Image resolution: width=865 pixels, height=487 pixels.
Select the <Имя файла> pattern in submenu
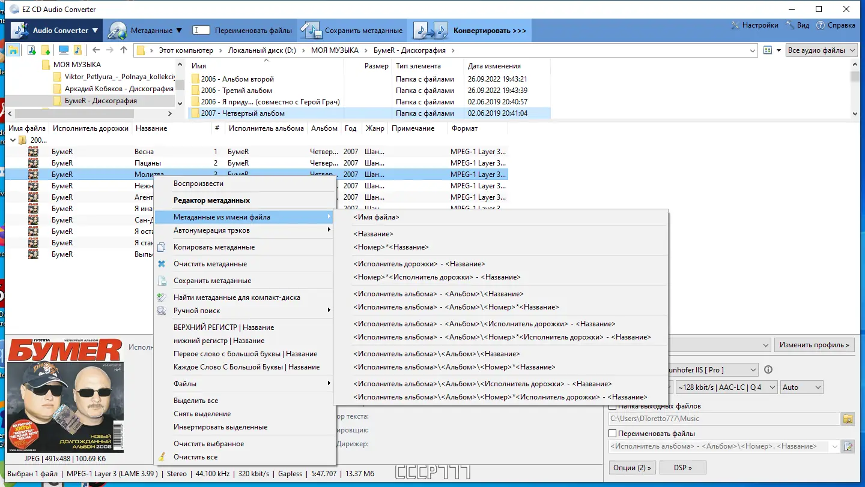click(x=500, y=217)
